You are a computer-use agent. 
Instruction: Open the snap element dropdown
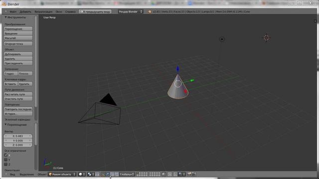182,175
